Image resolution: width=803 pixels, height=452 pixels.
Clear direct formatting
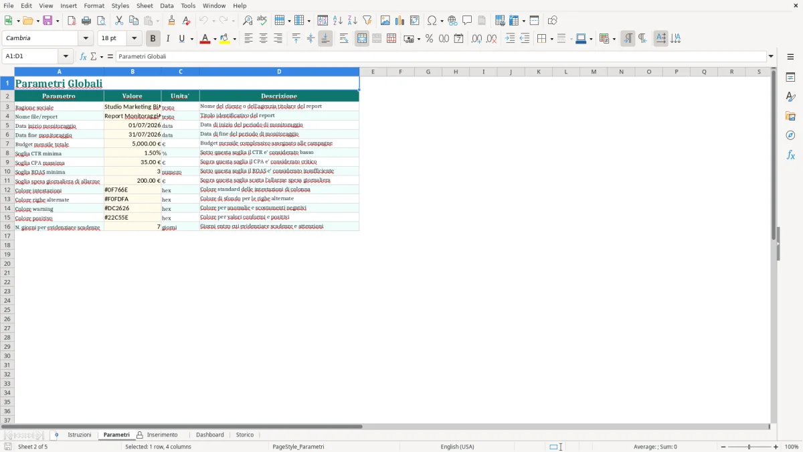click(x=187, y=21)
